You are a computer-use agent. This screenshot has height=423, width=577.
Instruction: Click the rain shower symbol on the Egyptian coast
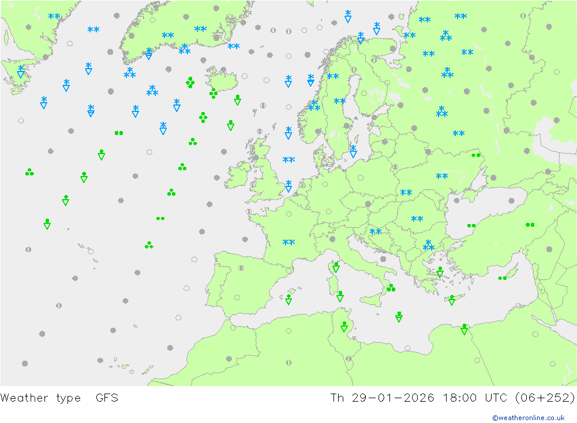click(x=464, y=329)
